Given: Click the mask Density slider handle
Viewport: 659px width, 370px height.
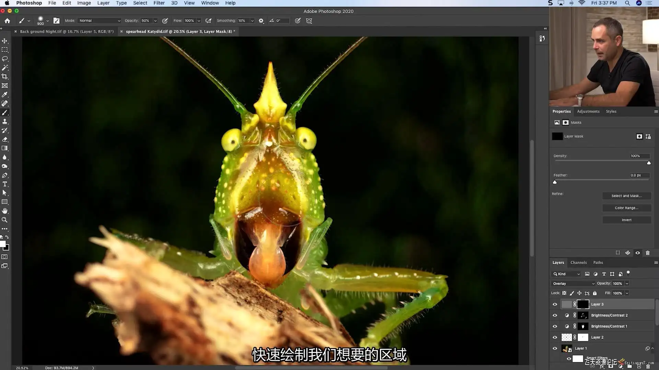Looking at the screenshot, I should [649, 163].
